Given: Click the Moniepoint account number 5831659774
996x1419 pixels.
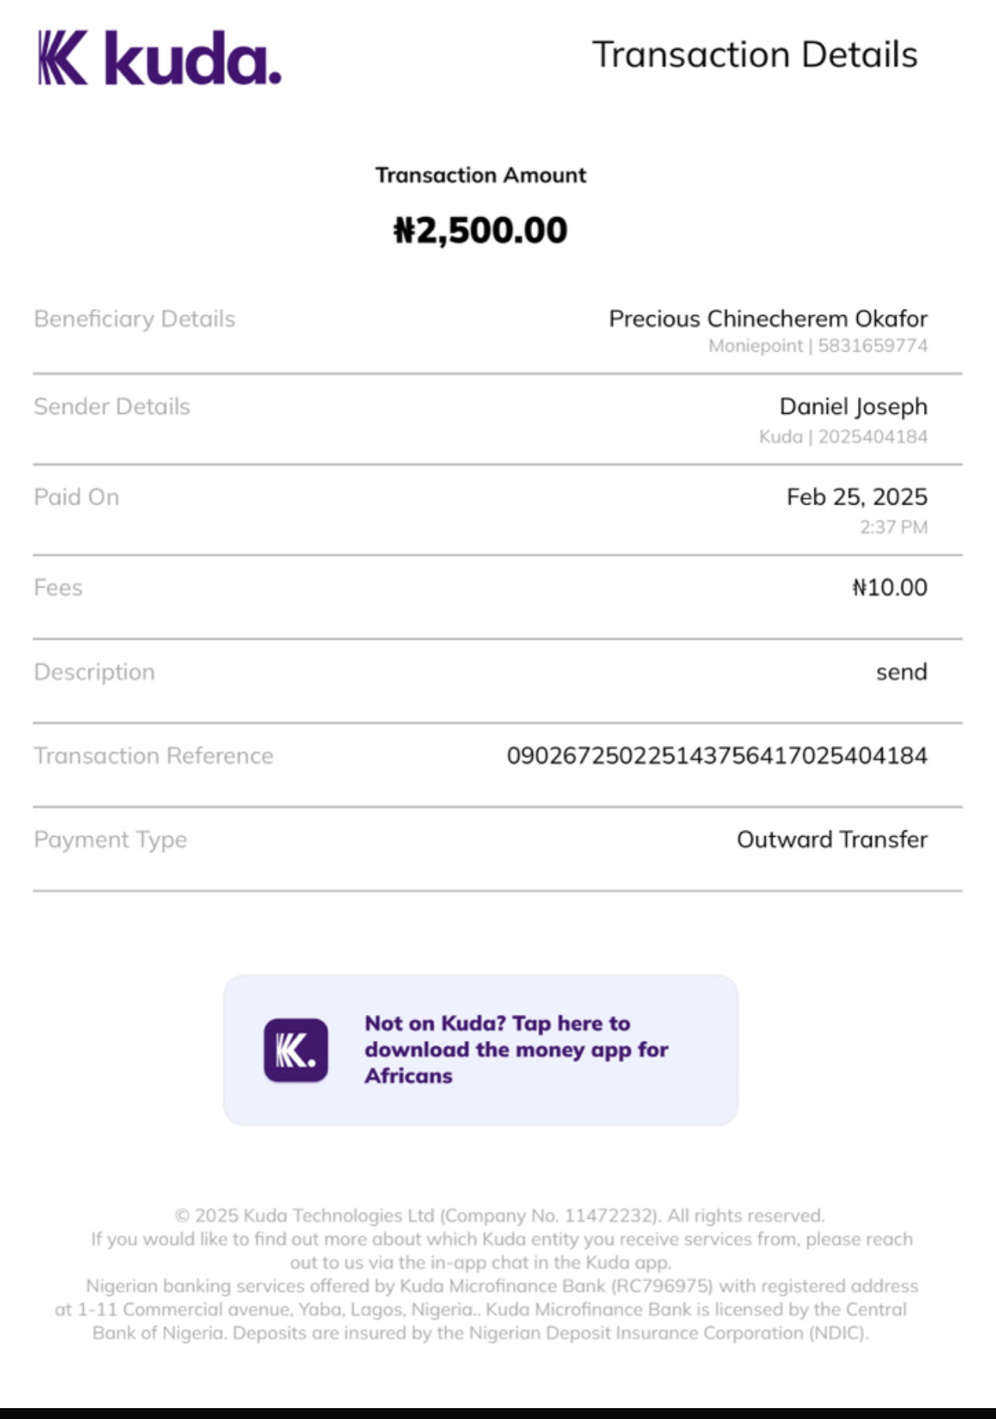Looking at the screenshot, I should [x=873, y=346].
